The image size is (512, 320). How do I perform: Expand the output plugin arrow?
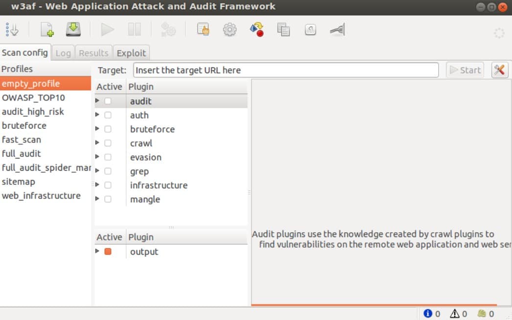[x=97, y=251]
